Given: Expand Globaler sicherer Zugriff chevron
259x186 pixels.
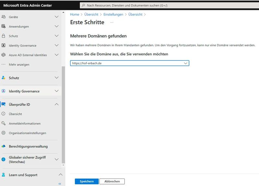Looking at the screenshot, I should [x=56, y=159].
